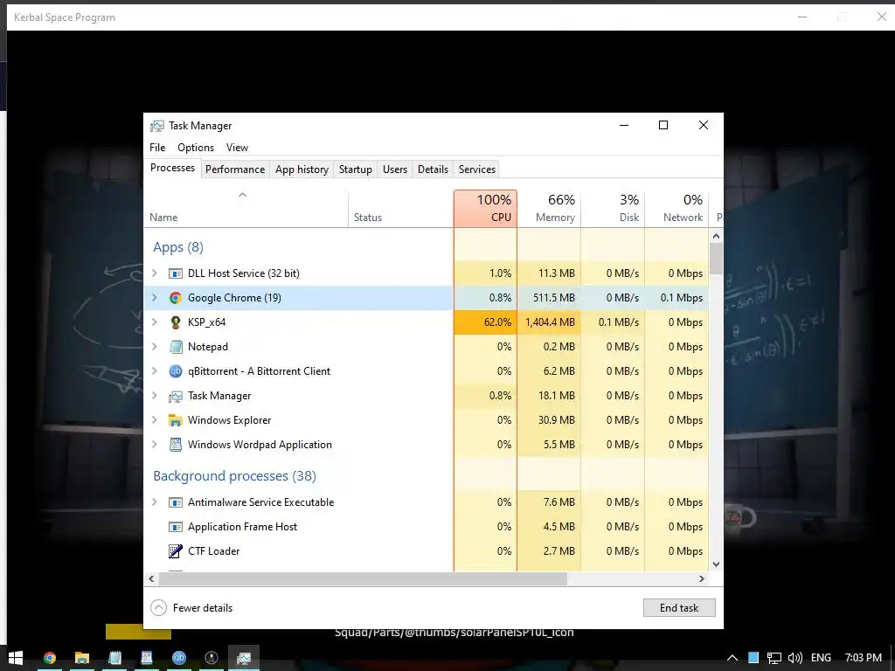Image resolution: width=895 pixels, height=671 pixels.
Task: Open File Explorer from the taskbar
Action: [x=81, y=658]
